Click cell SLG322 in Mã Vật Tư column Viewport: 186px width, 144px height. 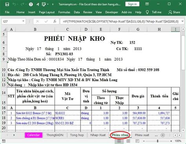pos(67,113)
